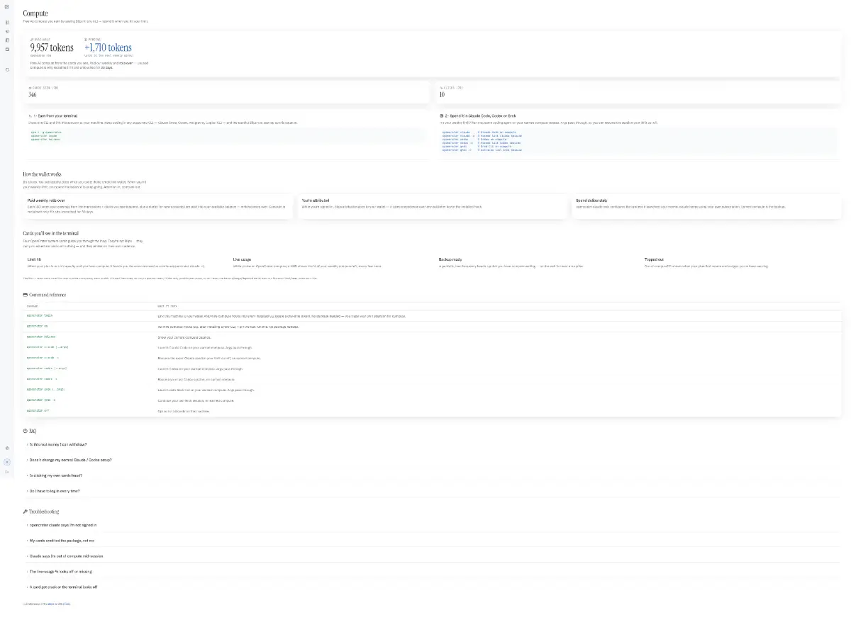The width and height of the screenshot is (851, 620).
Task: Expand 'claude says I'm not signed in' troubleshooting item
Action: 61,526
